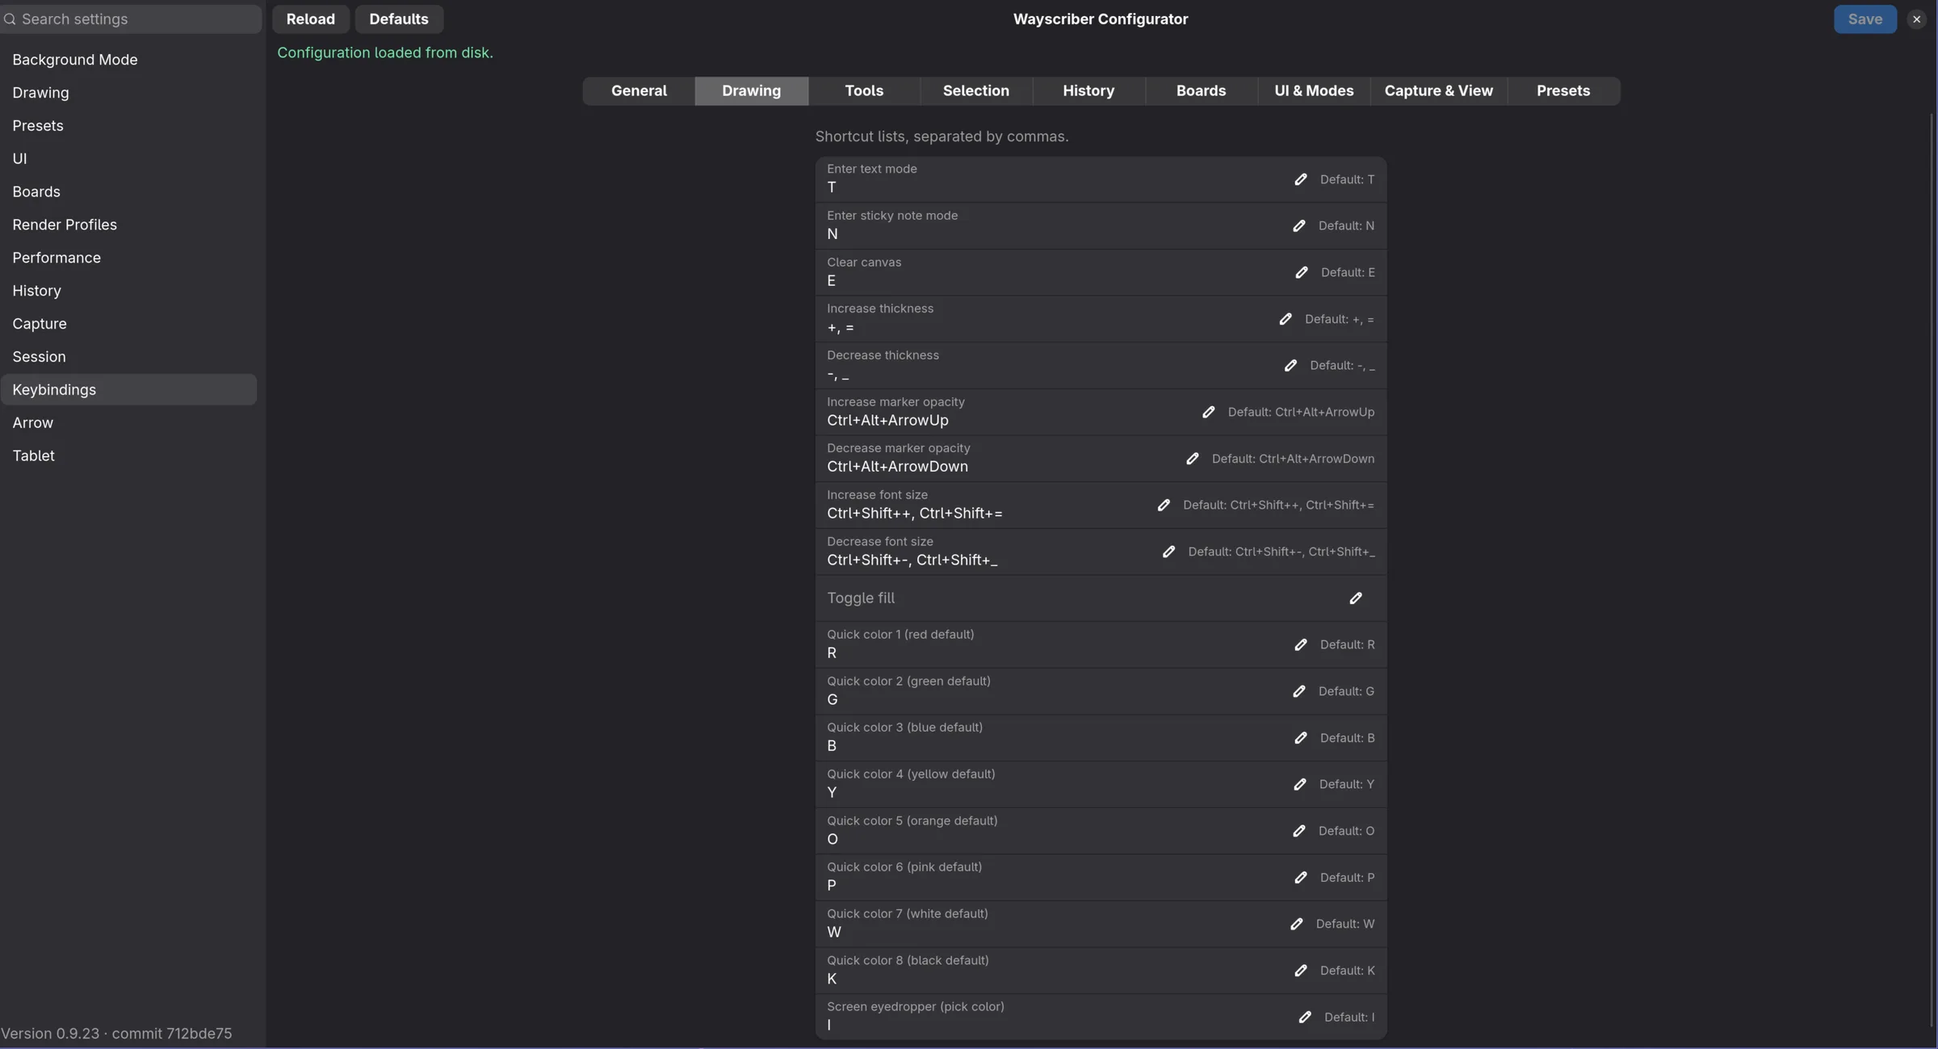
Task: Open Session section in the sidebar
Action: tap(128, 357)
